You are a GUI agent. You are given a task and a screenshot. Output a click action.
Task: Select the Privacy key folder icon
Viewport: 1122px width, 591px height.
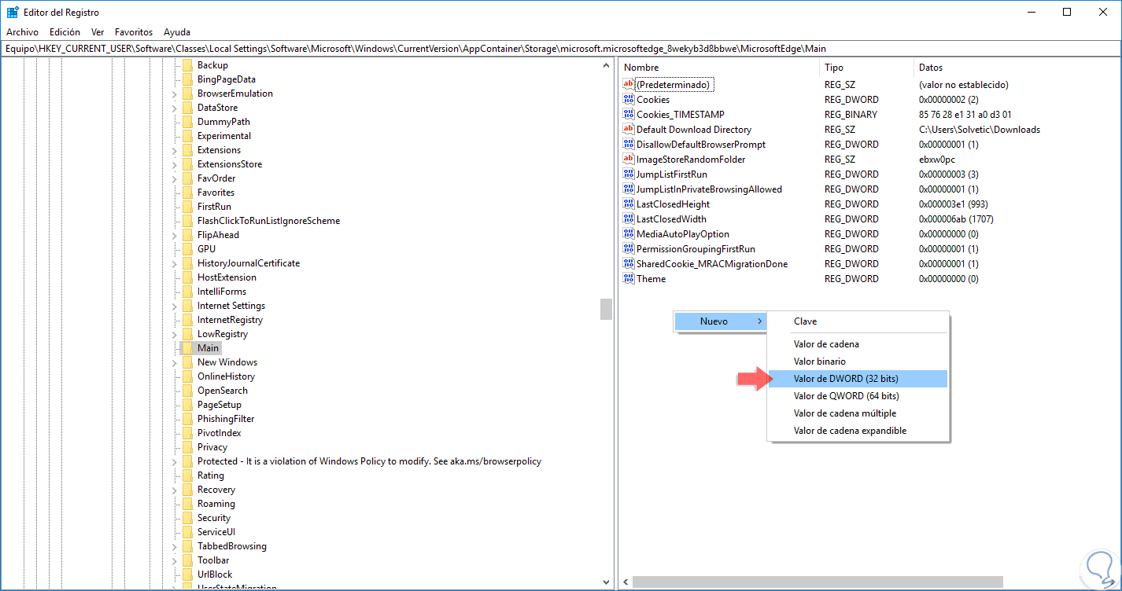tap(187, 447)
